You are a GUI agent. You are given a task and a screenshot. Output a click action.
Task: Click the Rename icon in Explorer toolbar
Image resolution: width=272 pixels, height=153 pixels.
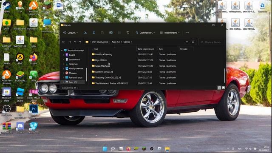click(111, 33)
